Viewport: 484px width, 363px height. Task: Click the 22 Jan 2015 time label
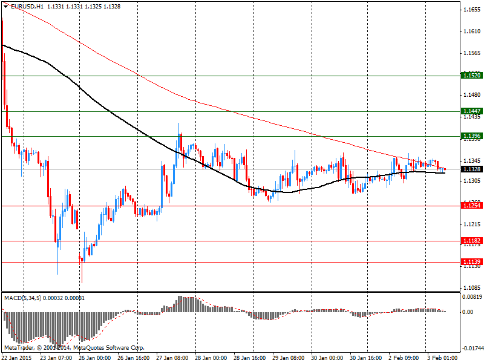click(16, 358)
